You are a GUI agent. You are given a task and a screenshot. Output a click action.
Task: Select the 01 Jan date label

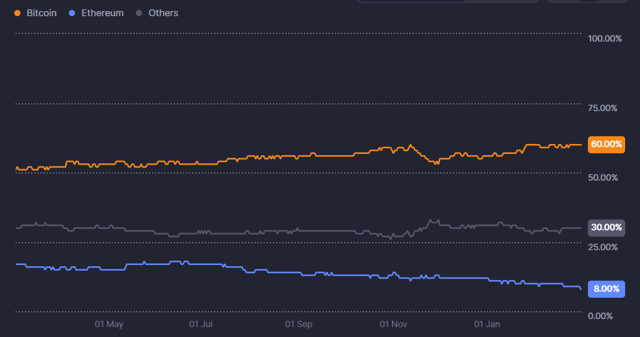pos(487,324)
